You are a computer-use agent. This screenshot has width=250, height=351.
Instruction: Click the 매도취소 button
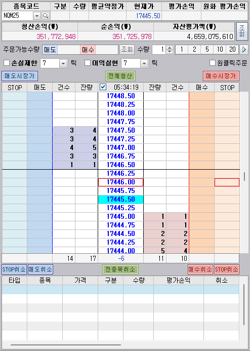pos(40,269)
